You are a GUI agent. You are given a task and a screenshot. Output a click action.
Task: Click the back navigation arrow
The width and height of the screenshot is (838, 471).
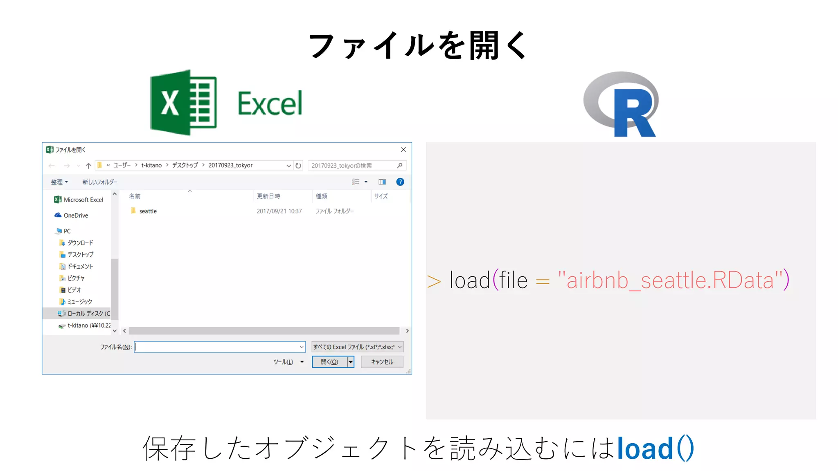pos(52,166)
